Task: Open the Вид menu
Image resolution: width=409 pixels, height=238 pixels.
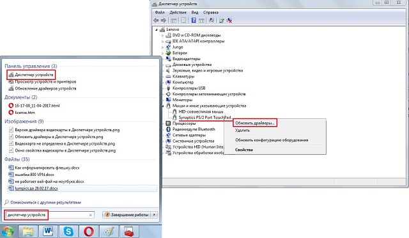Action: coord(195,12)
